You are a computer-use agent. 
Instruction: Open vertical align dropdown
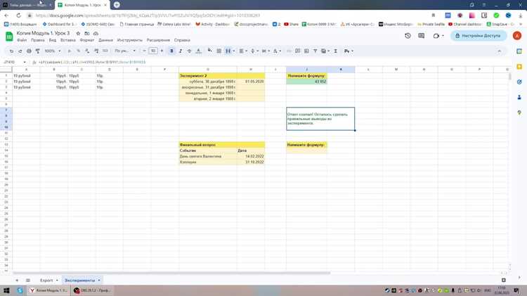pos(254,51)
